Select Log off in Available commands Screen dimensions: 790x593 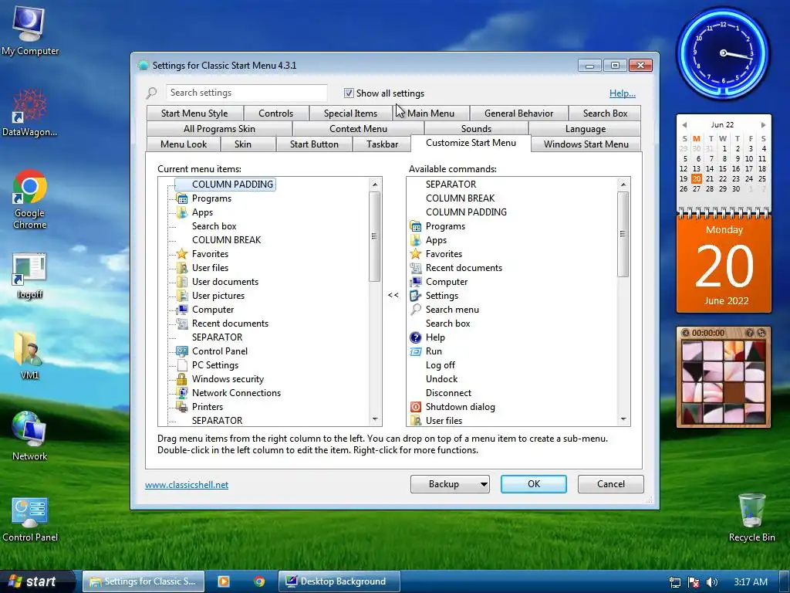pos(440,365)
